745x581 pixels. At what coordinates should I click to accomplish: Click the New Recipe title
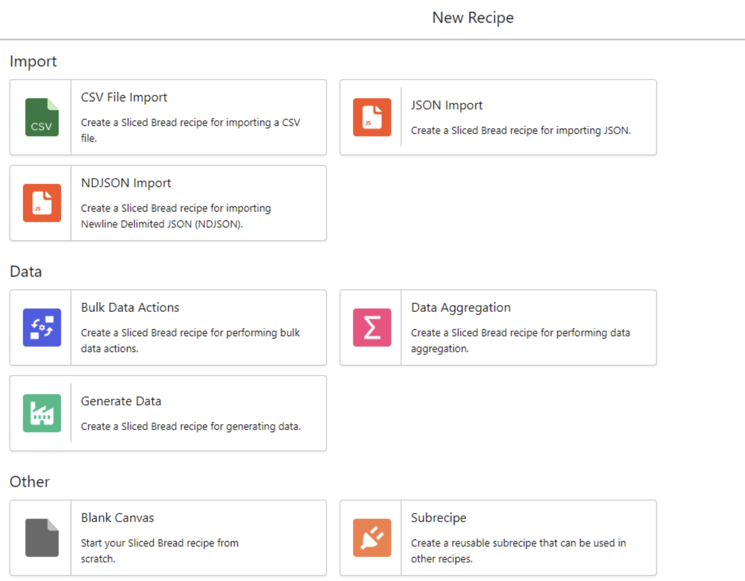tap(473, 17)
